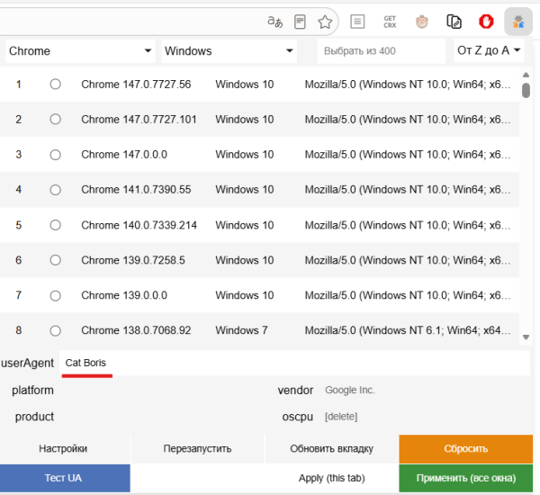Image resolution: width=540 pixels, height=495 pixels.
Task: Click Обновить вкладку button
Action: click(331, 448)
